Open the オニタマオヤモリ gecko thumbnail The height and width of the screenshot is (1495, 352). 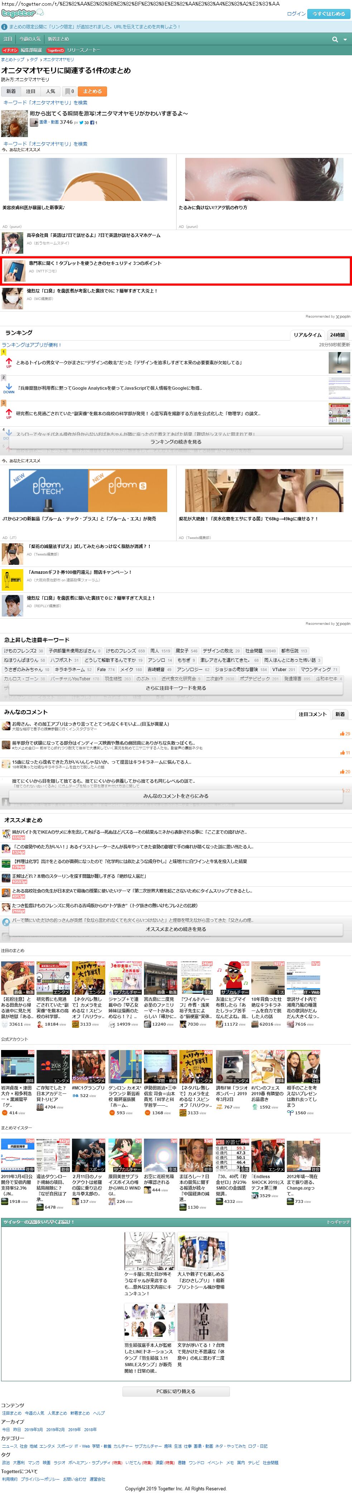coord(14,123)
